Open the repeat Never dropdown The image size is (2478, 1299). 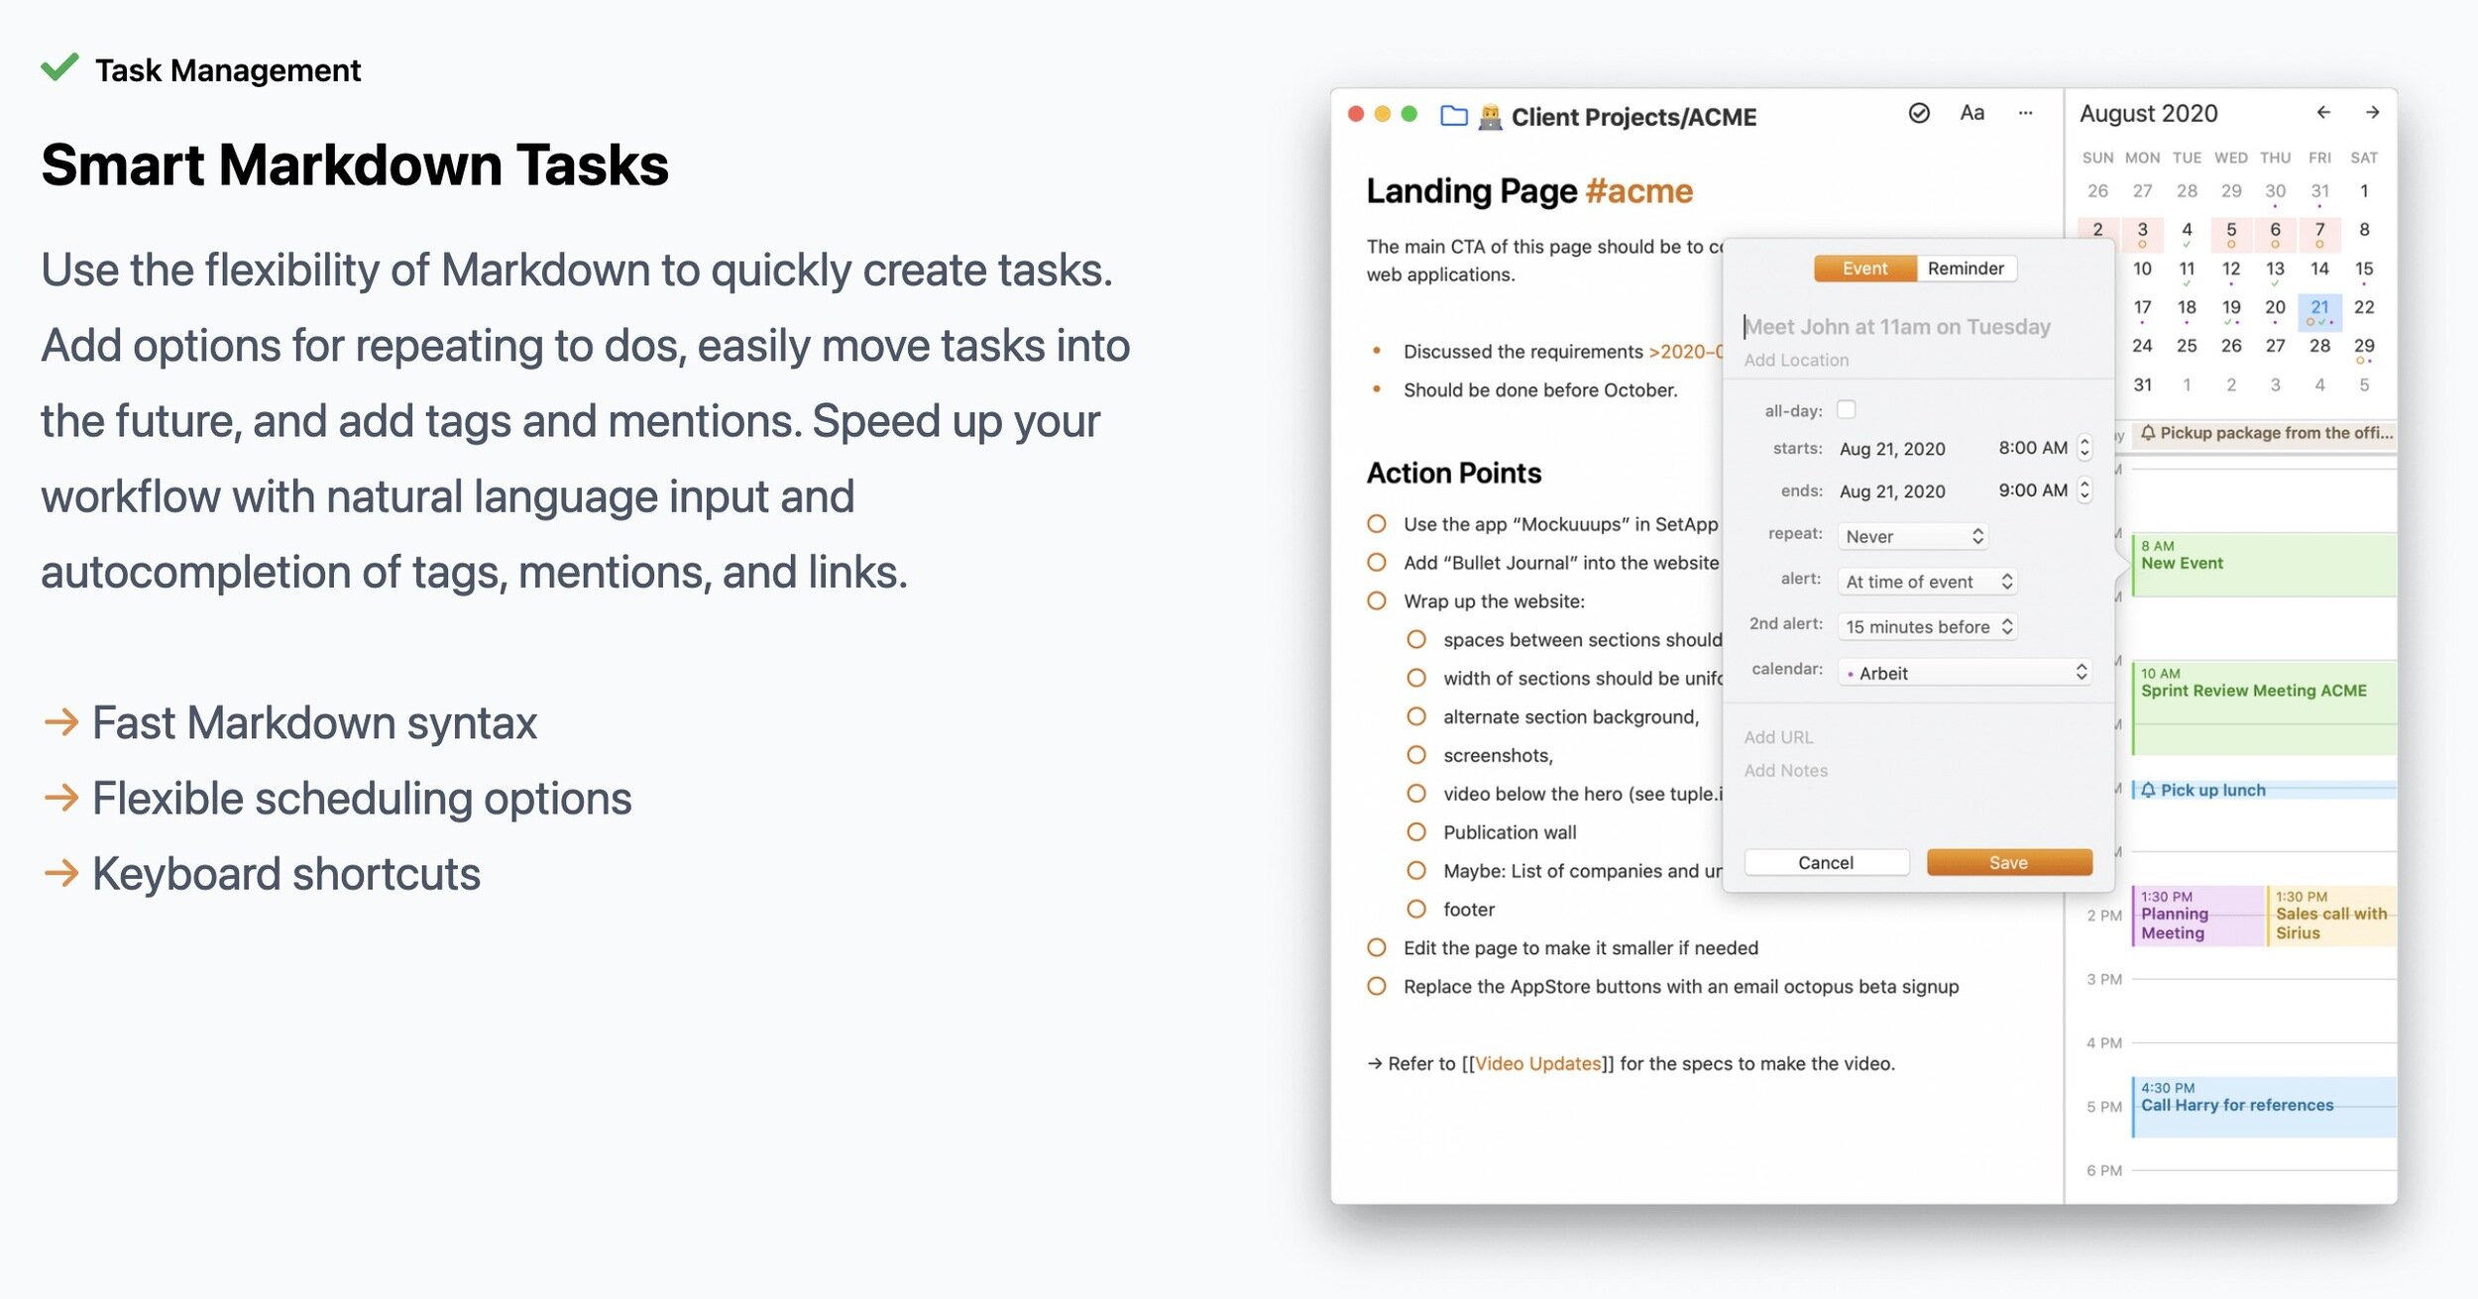pyautogui.click(x=1912, y=536)
